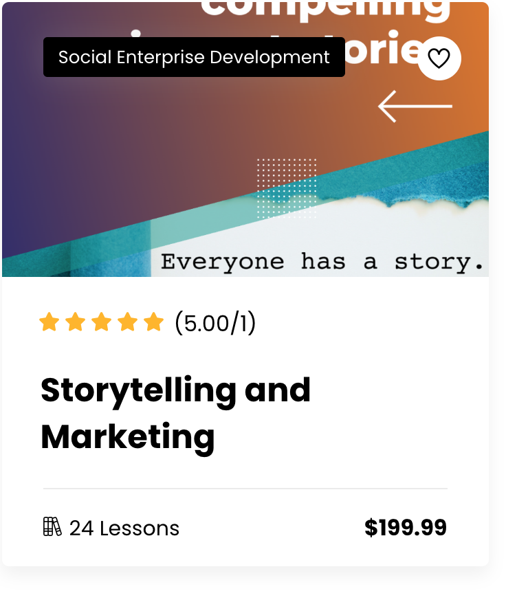
Task: Click the first rating star
Action: (x=49, y=322)
